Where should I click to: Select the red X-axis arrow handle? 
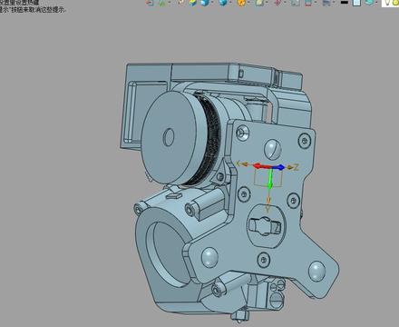click(259, 166)
